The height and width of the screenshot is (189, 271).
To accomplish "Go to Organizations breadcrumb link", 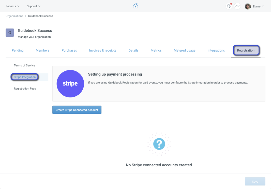I will [14, 16].
